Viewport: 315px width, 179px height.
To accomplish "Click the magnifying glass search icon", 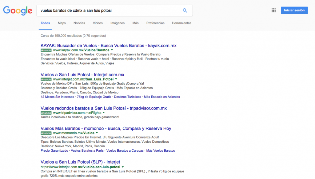I will coord(185,10).
